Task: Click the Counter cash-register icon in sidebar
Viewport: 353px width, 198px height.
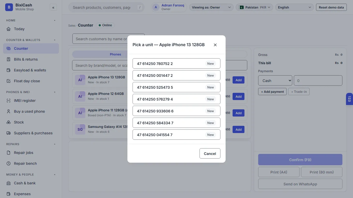Action: pyautogui.click(x=9, y=48)
